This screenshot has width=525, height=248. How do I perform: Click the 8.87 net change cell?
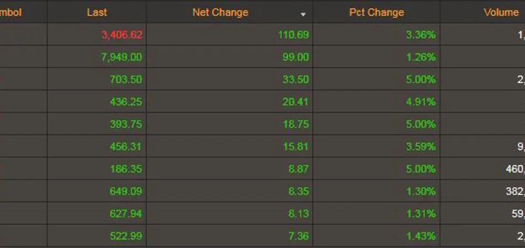click(x=298, y=169)
